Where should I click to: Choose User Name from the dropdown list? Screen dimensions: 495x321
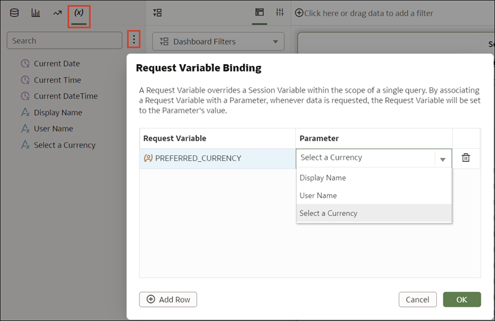[374, 195]
